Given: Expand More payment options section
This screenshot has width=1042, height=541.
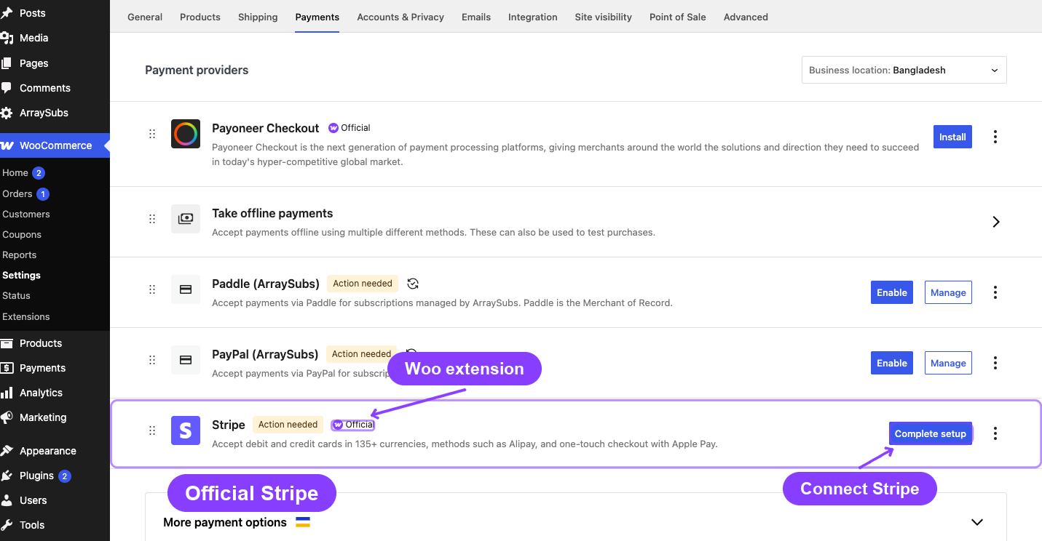Looking at the screenshot, I should tap(977, 522).
